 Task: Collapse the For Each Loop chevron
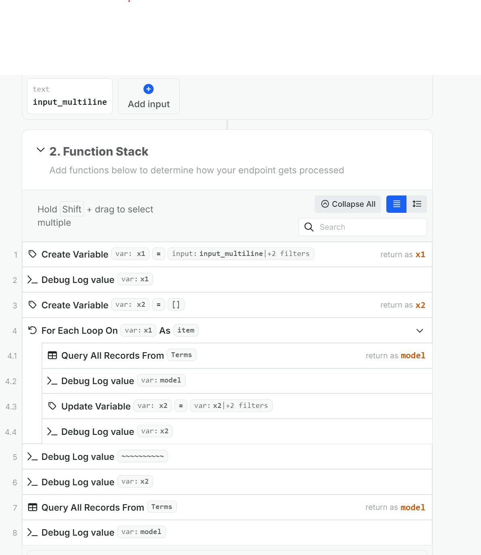pyautogui.click(x=420, y=331)
